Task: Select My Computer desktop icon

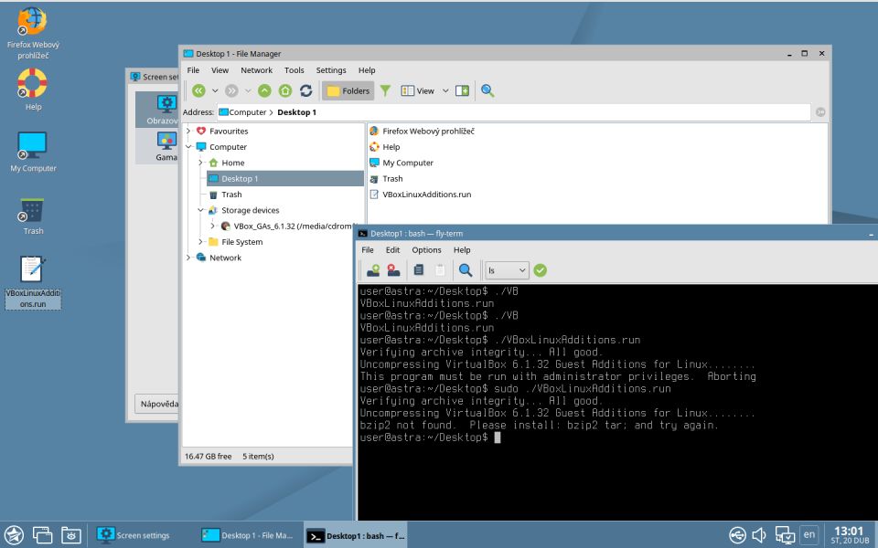Action: tap(33, 153)
